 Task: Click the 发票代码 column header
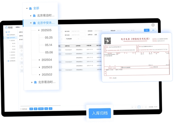(67, 46)
